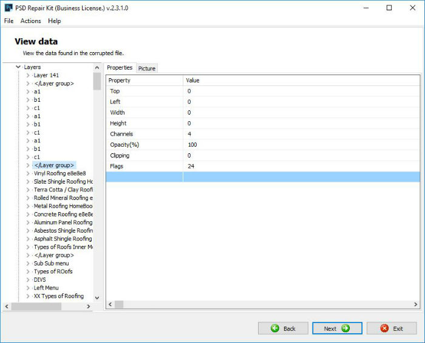
Task: Select the Properties tab
Action: 120,68
